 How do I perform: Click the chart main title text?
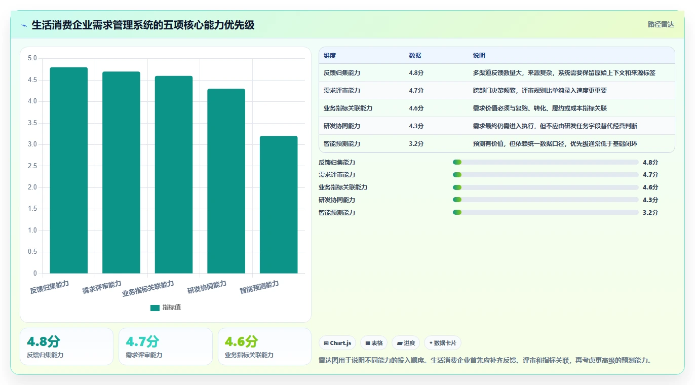coord(143,25)
